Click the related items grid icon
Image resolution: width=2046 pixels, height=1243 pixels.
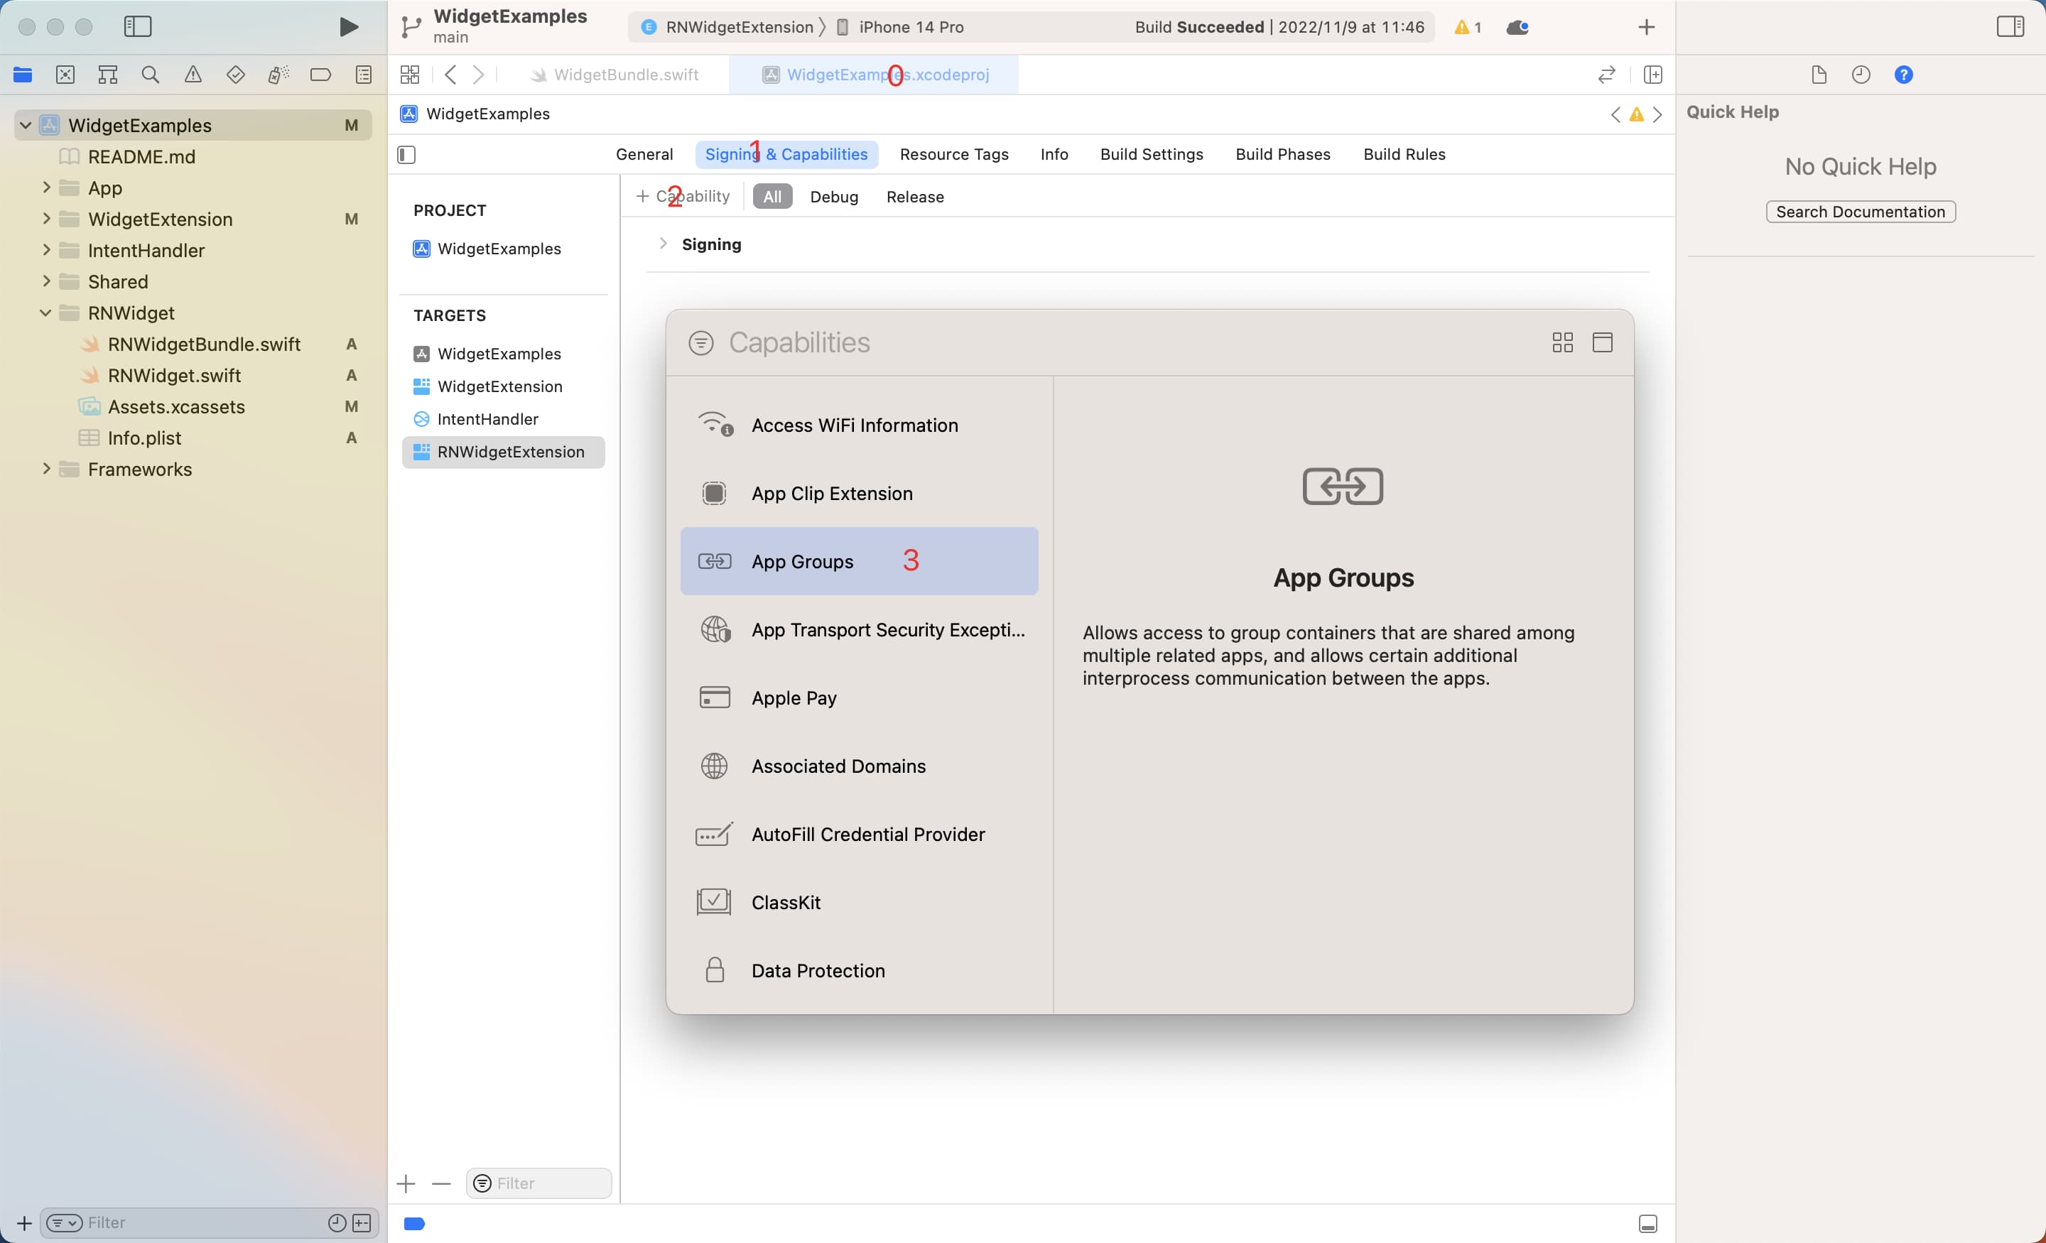coord(410,75)
